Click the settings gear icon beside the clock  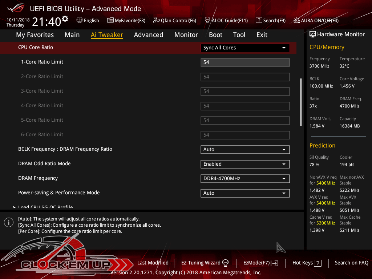(65, 19)
